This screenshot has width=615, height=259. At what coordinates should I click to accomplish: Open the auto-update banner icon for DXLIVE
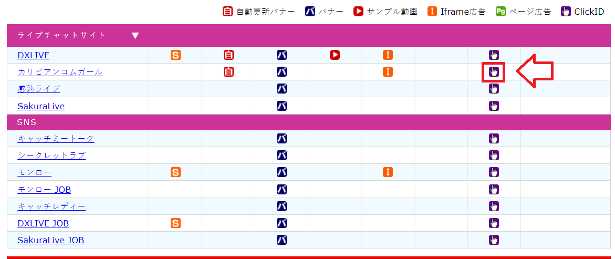(228, 55)
